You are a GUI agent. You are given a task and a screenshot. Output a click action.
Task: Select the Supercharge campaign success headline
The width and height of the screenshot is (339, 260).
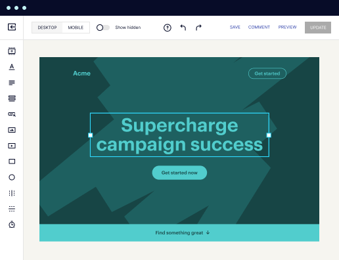pyautogui.click(x=179, y=135)
